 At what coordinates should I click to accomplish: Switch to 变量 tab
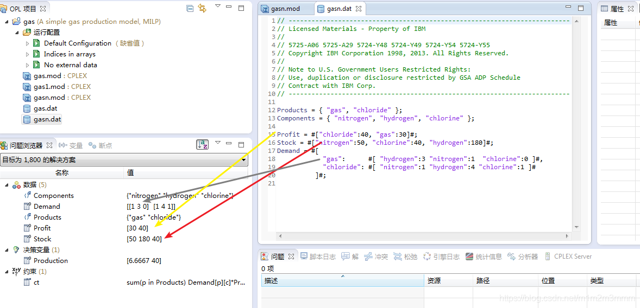coord(71,145)
